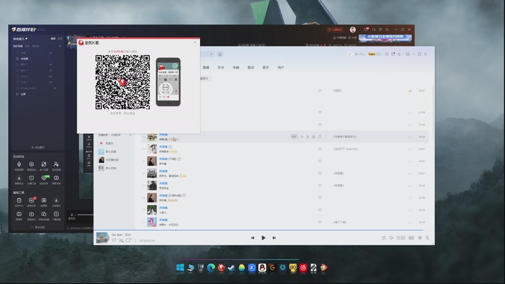Expand 更多功能 in 直播伴侣

tap(38, 227)
